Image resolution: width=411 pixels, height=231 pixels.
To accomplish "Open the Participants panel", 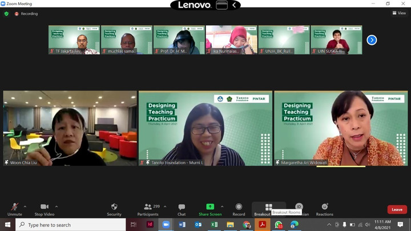I will point(148,209).
